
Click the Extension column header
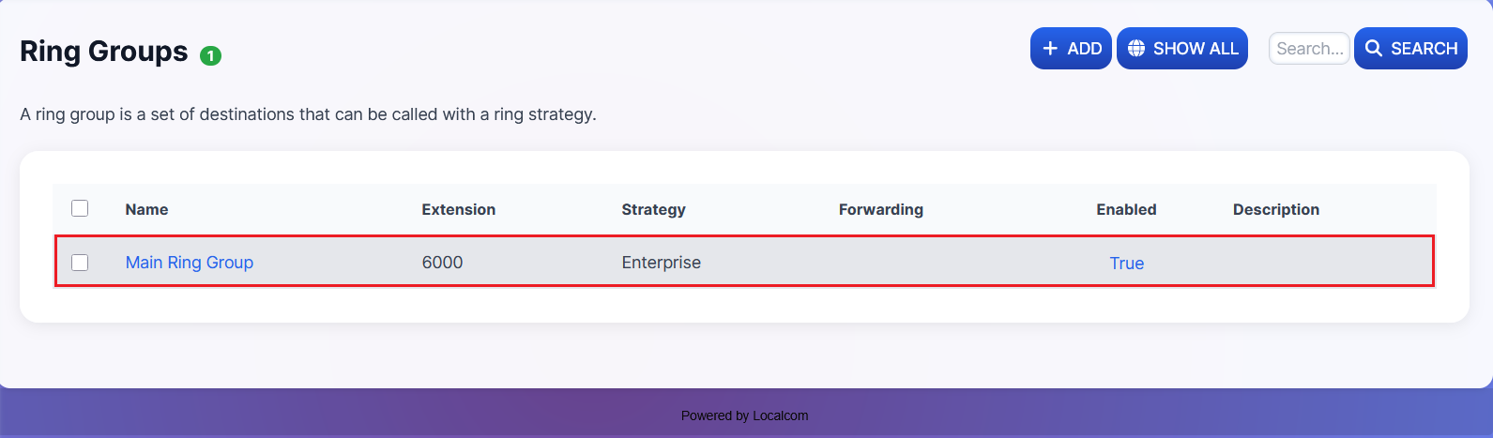click(458, 209)
